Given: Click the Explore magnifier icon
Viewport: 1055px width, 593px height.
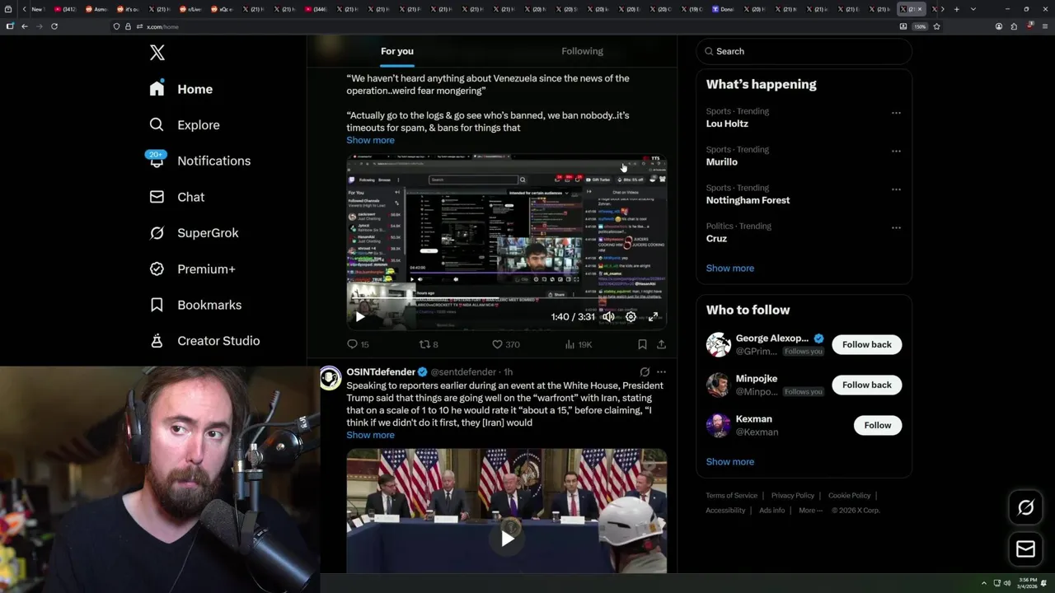Looking at the screenshot, I should pos(157,125).
